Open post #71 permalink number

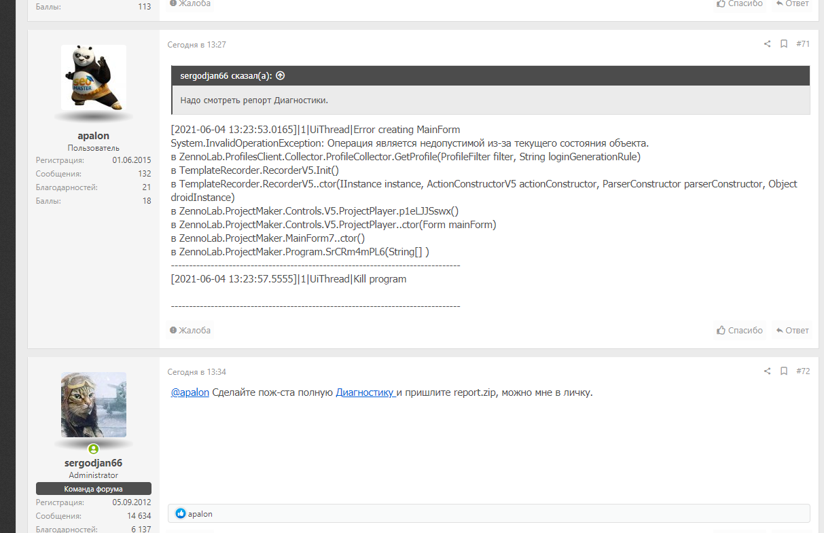coord(803,44)
